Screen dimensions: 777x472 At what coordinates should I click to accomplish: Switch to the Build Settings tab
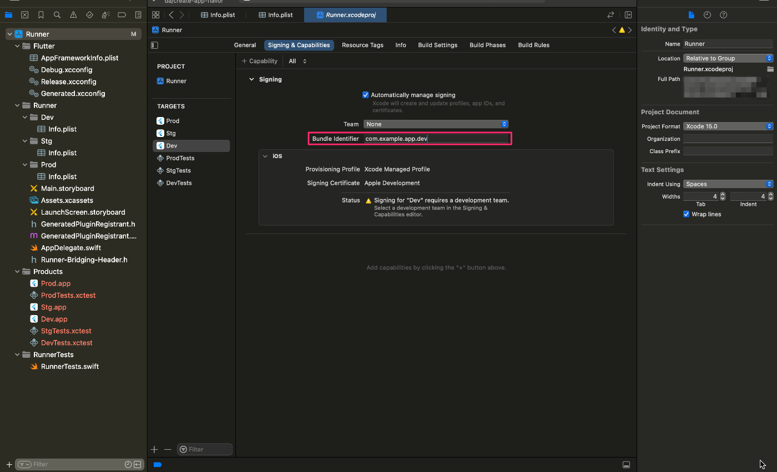438,45
